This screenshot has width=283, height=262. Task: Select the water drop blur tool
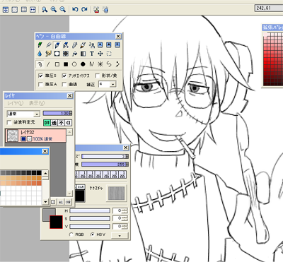[x=40, y=54]
